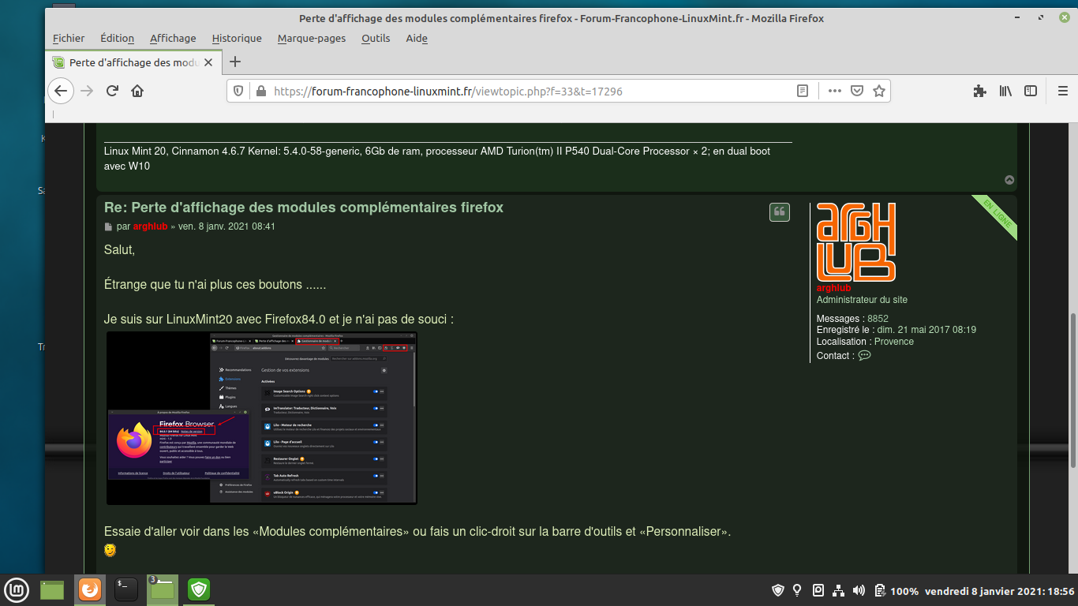Toggle the Firefox sidebar
This screenshot has height=606, width=1078.
tap(1031, 91)
